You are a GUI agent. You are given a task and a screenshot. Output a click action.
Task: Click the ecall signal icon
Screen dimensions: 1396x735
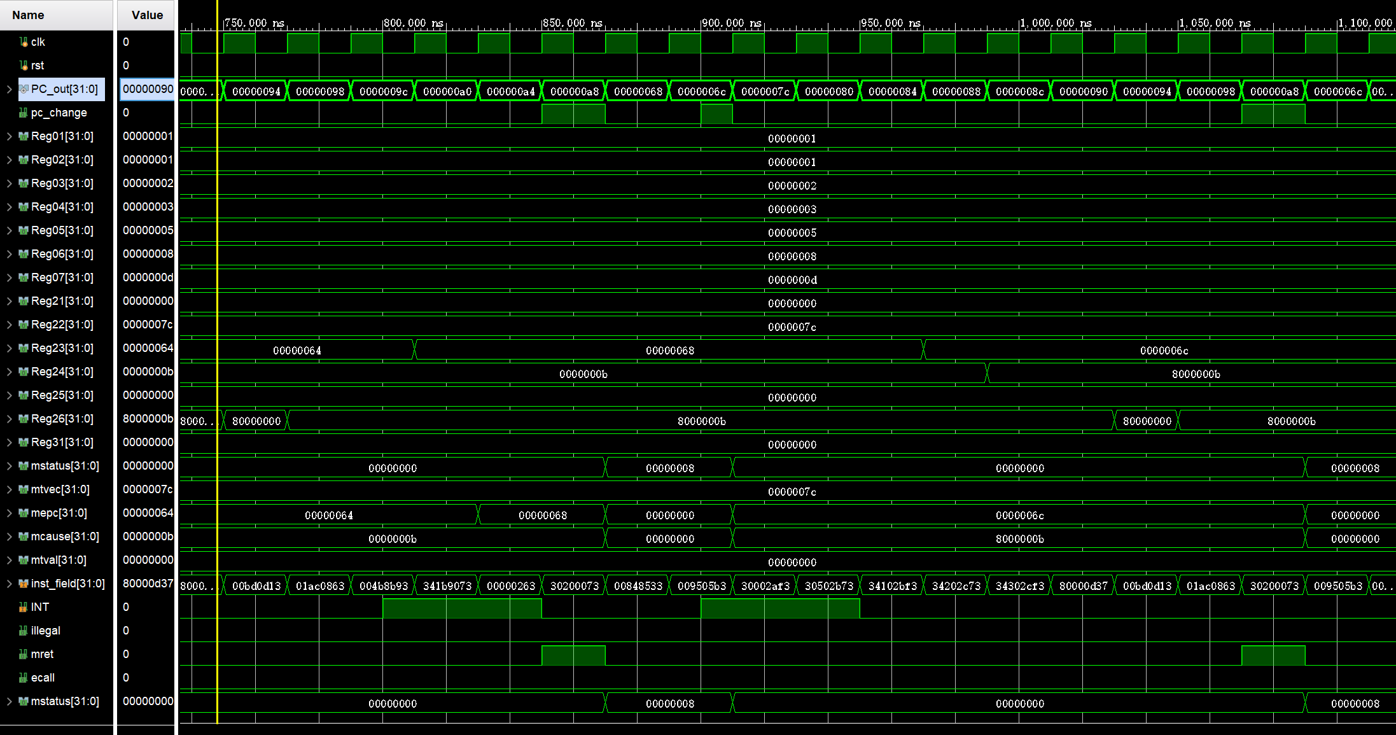coord(24,678)
